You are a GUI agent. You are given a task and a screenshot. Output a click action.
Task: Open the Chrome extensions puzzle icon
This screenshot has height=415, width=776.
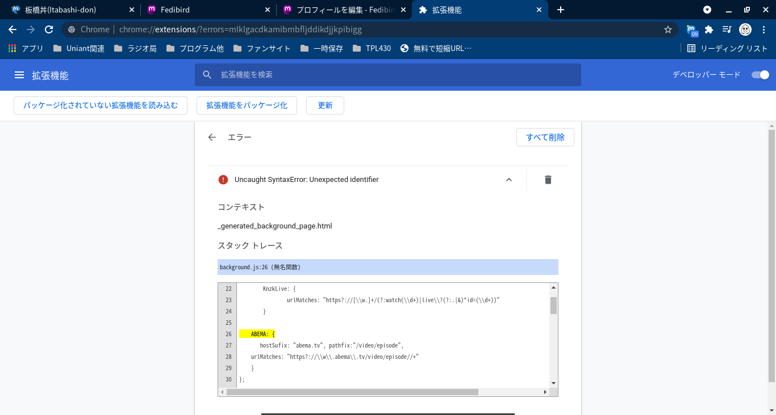tap(708, 29)
